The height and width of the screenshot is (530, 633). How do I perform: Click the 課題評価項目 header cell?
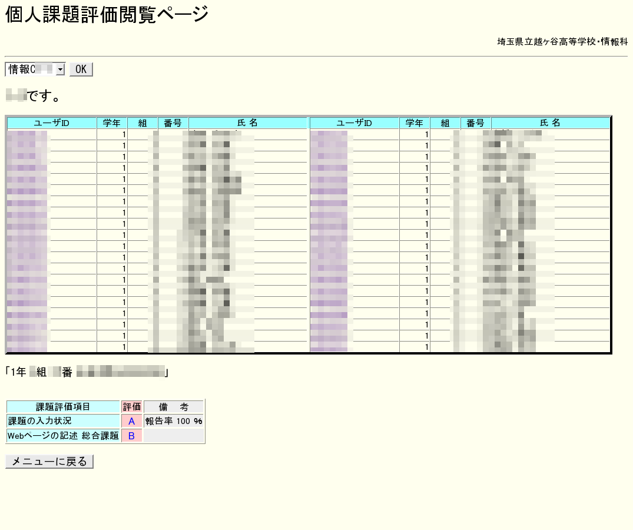pyautogui.click(x=63, y=407)
